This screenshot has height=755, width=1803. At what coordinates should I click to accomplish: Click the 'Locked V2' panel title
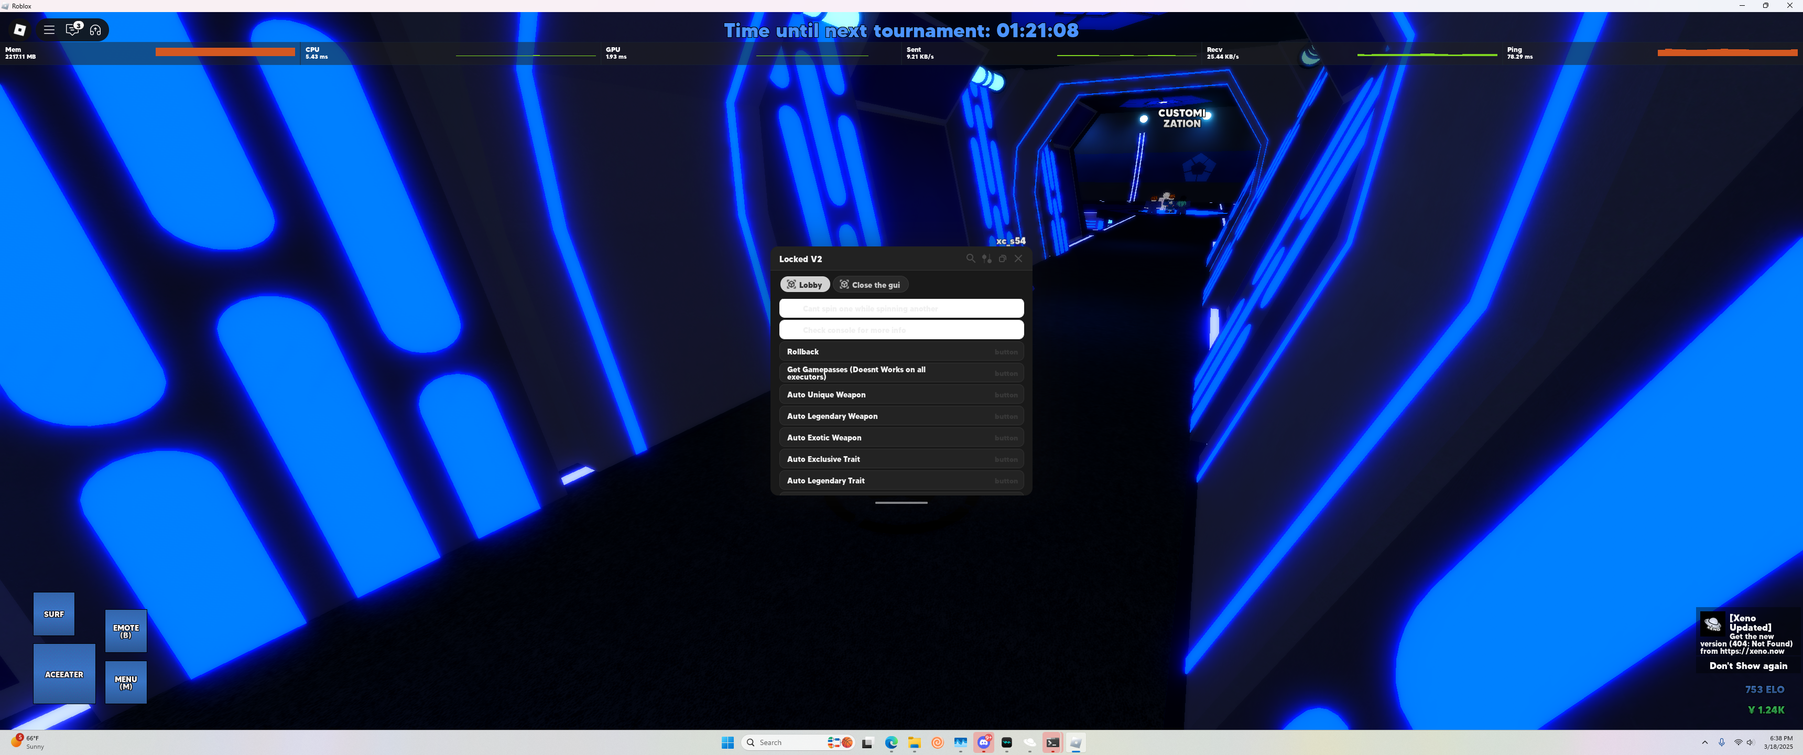801,259
